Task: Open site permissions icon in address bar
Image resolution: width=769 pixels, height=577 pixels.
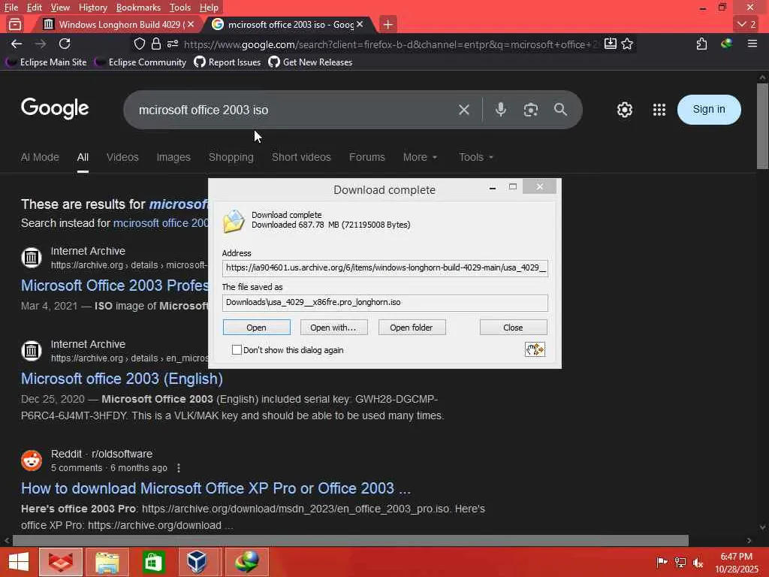Action: click(173, 44)
